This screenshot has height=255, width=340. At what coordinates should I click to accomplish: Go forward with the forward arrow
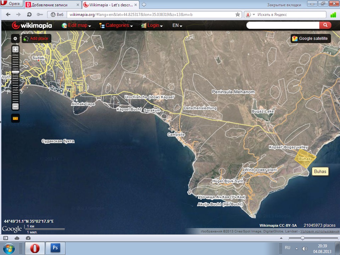pos(19,15)
